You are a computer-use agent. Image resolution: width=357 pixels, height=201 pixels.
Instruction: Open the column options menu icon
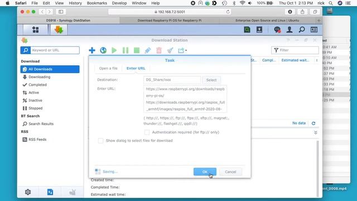coord(317,60)
